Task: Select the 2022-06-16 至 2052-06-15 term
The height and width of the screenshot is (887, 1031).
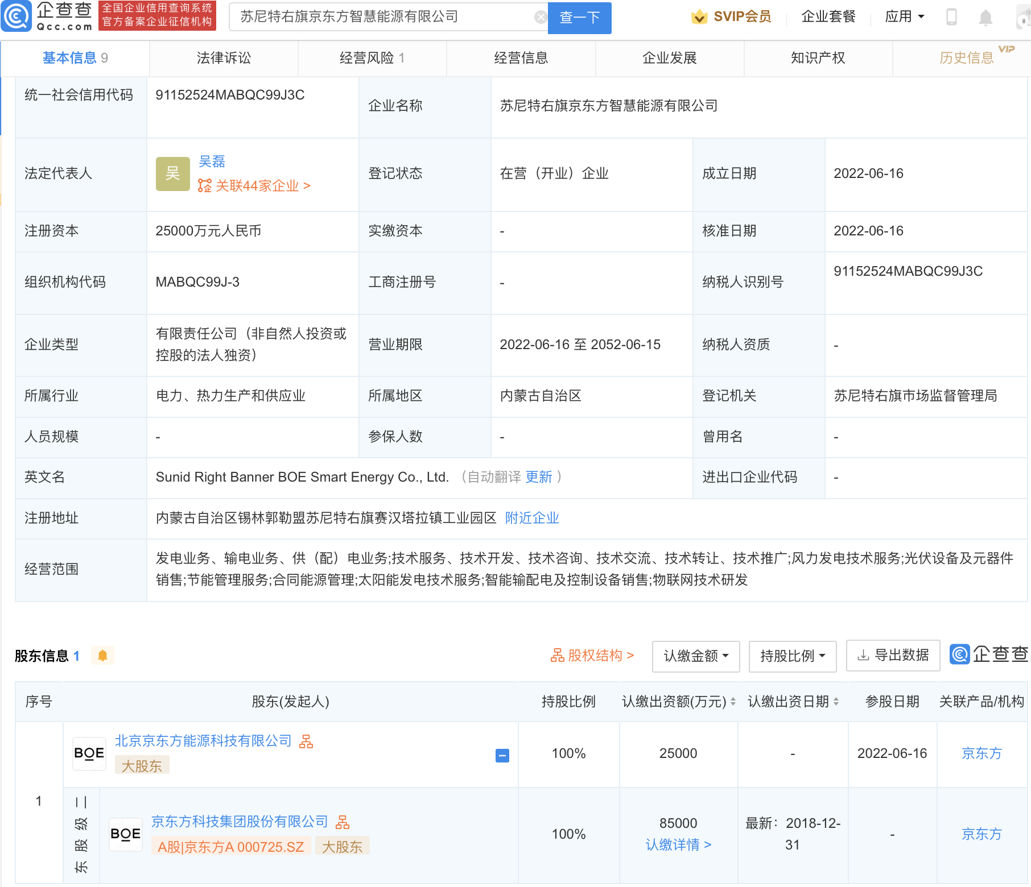Action: click(x=580, y=345)
